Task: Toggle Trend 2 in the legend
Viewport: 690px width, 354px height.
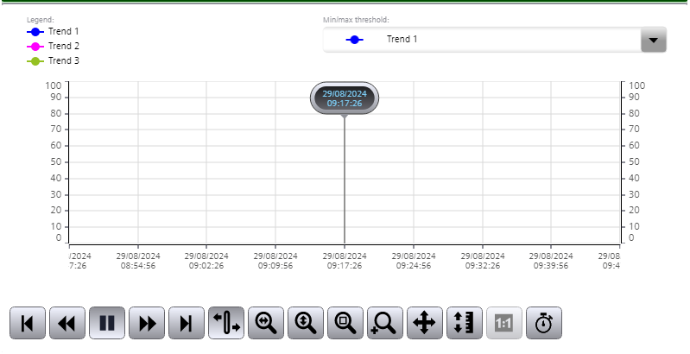Action: tap(53, 46)
